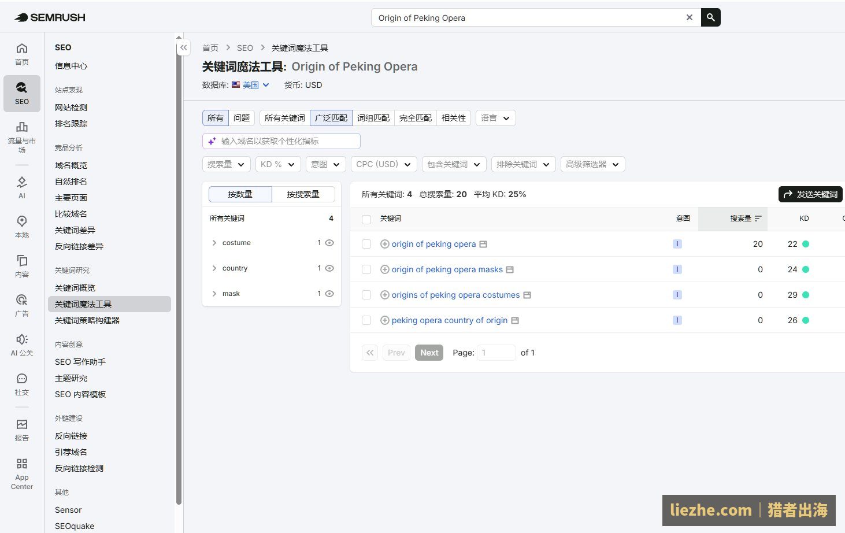The width and height of the screenshot is (845, 533).
Task: Open the 搜索量 filter dropdown
Action: pos(226,164)
